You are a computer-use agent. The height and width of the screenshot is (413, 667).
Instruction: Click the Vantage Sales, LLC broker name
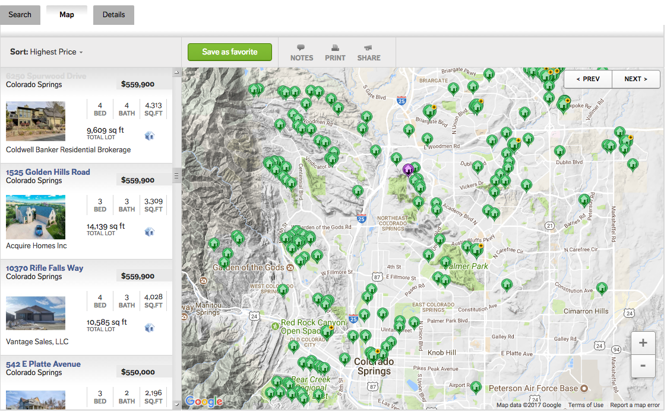(37, 342)
